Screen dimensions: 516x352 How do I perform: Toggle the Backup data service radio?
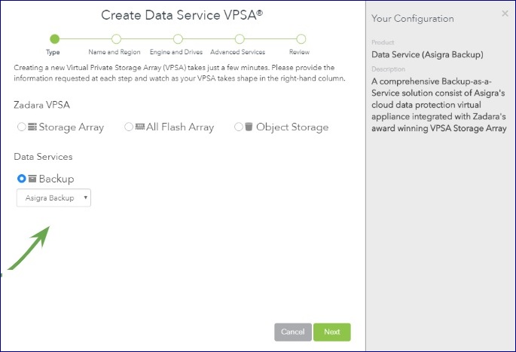pyautogui.click(x=21, y=179)
